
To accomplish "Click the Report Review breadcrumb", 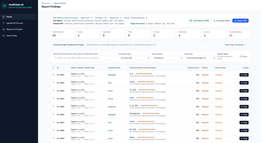I will 60,3.
